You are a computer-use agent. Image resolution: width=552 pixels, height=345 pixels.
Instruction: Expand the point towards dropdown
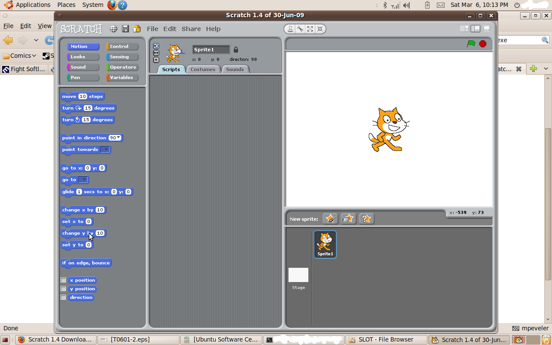pos(105,150)
